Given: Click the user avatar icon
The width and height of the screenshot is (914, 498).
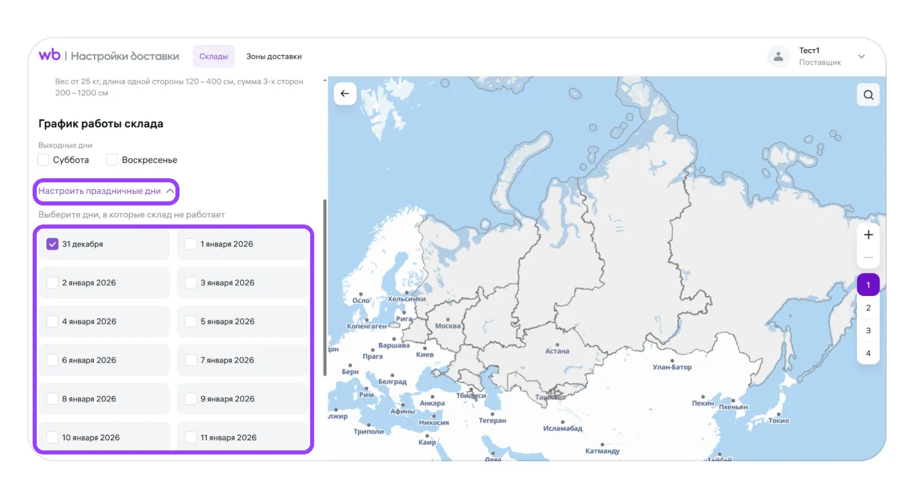Looking at the screenshot, I should pyautogui.click(x=779, y=56).
